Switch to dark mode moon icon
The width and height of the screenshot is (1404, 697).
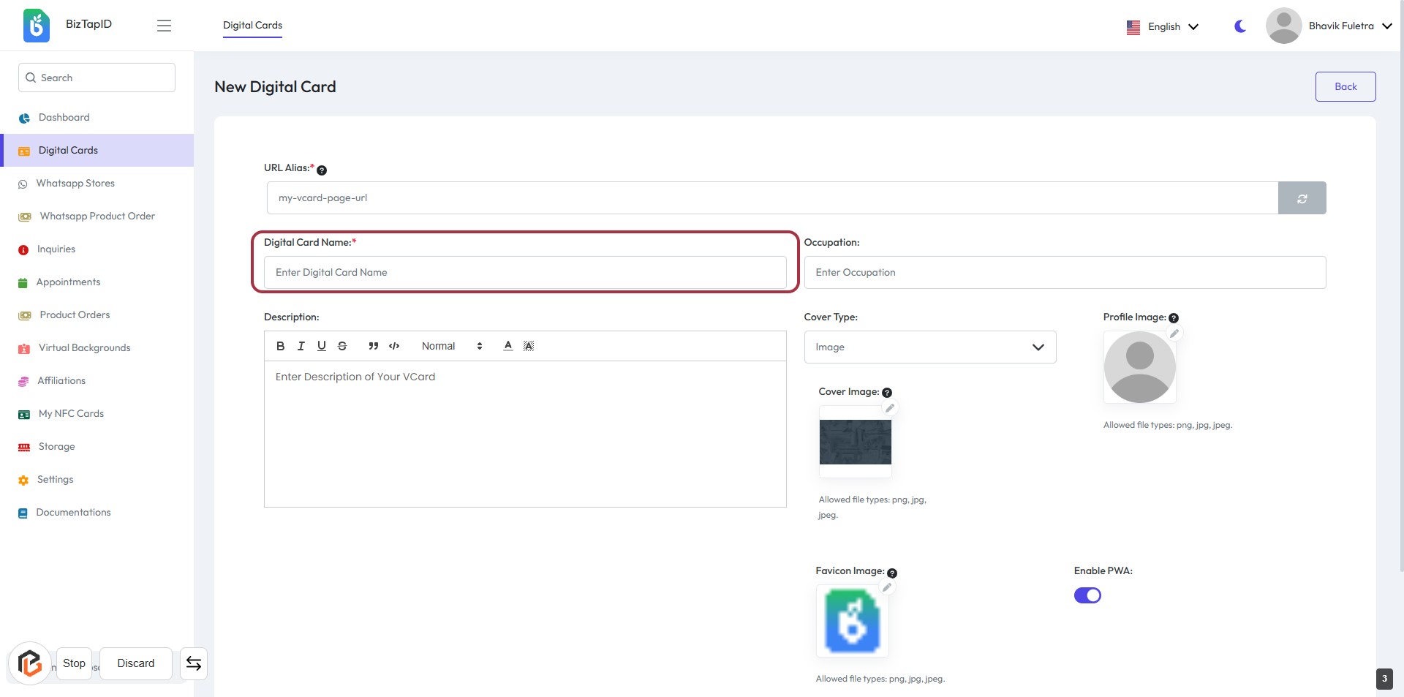(x=1240, y=26)
